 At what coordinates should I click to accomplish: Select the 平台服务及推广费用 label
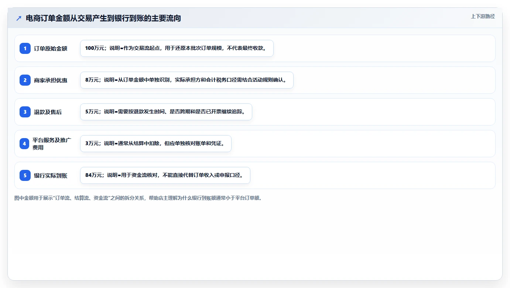click(x=52, y=144)
